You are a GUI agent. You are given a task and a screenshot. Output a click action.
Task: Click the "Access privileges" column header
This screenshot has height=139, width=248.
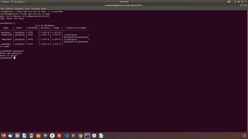coord(76,28)
